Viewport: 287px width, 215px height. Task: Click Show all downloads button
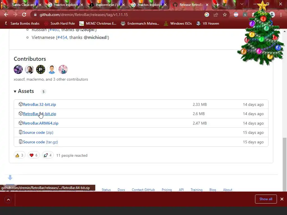click(x=266, y=199)
